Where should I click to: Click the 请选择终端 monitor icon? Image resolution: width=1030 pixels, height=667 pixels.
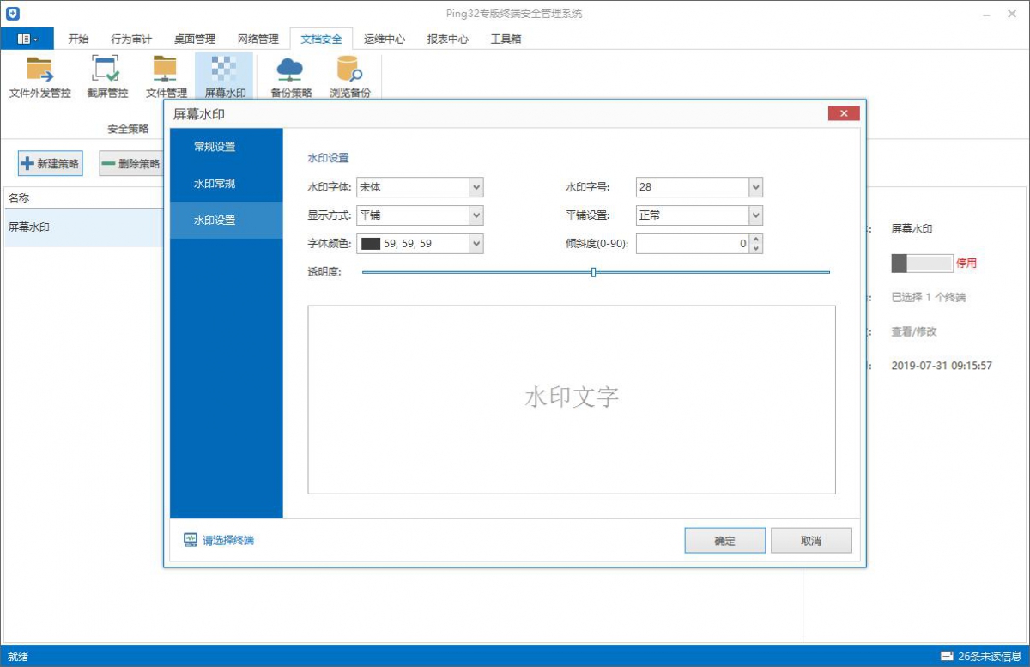[191, 540]
